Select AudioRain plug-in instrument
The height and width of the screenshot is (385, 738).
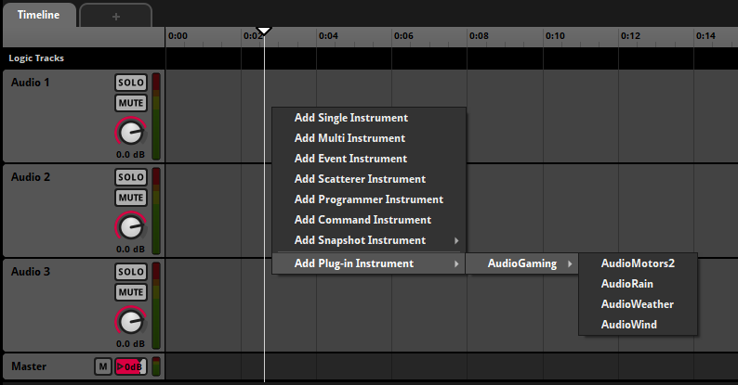(x=626, y=283)
